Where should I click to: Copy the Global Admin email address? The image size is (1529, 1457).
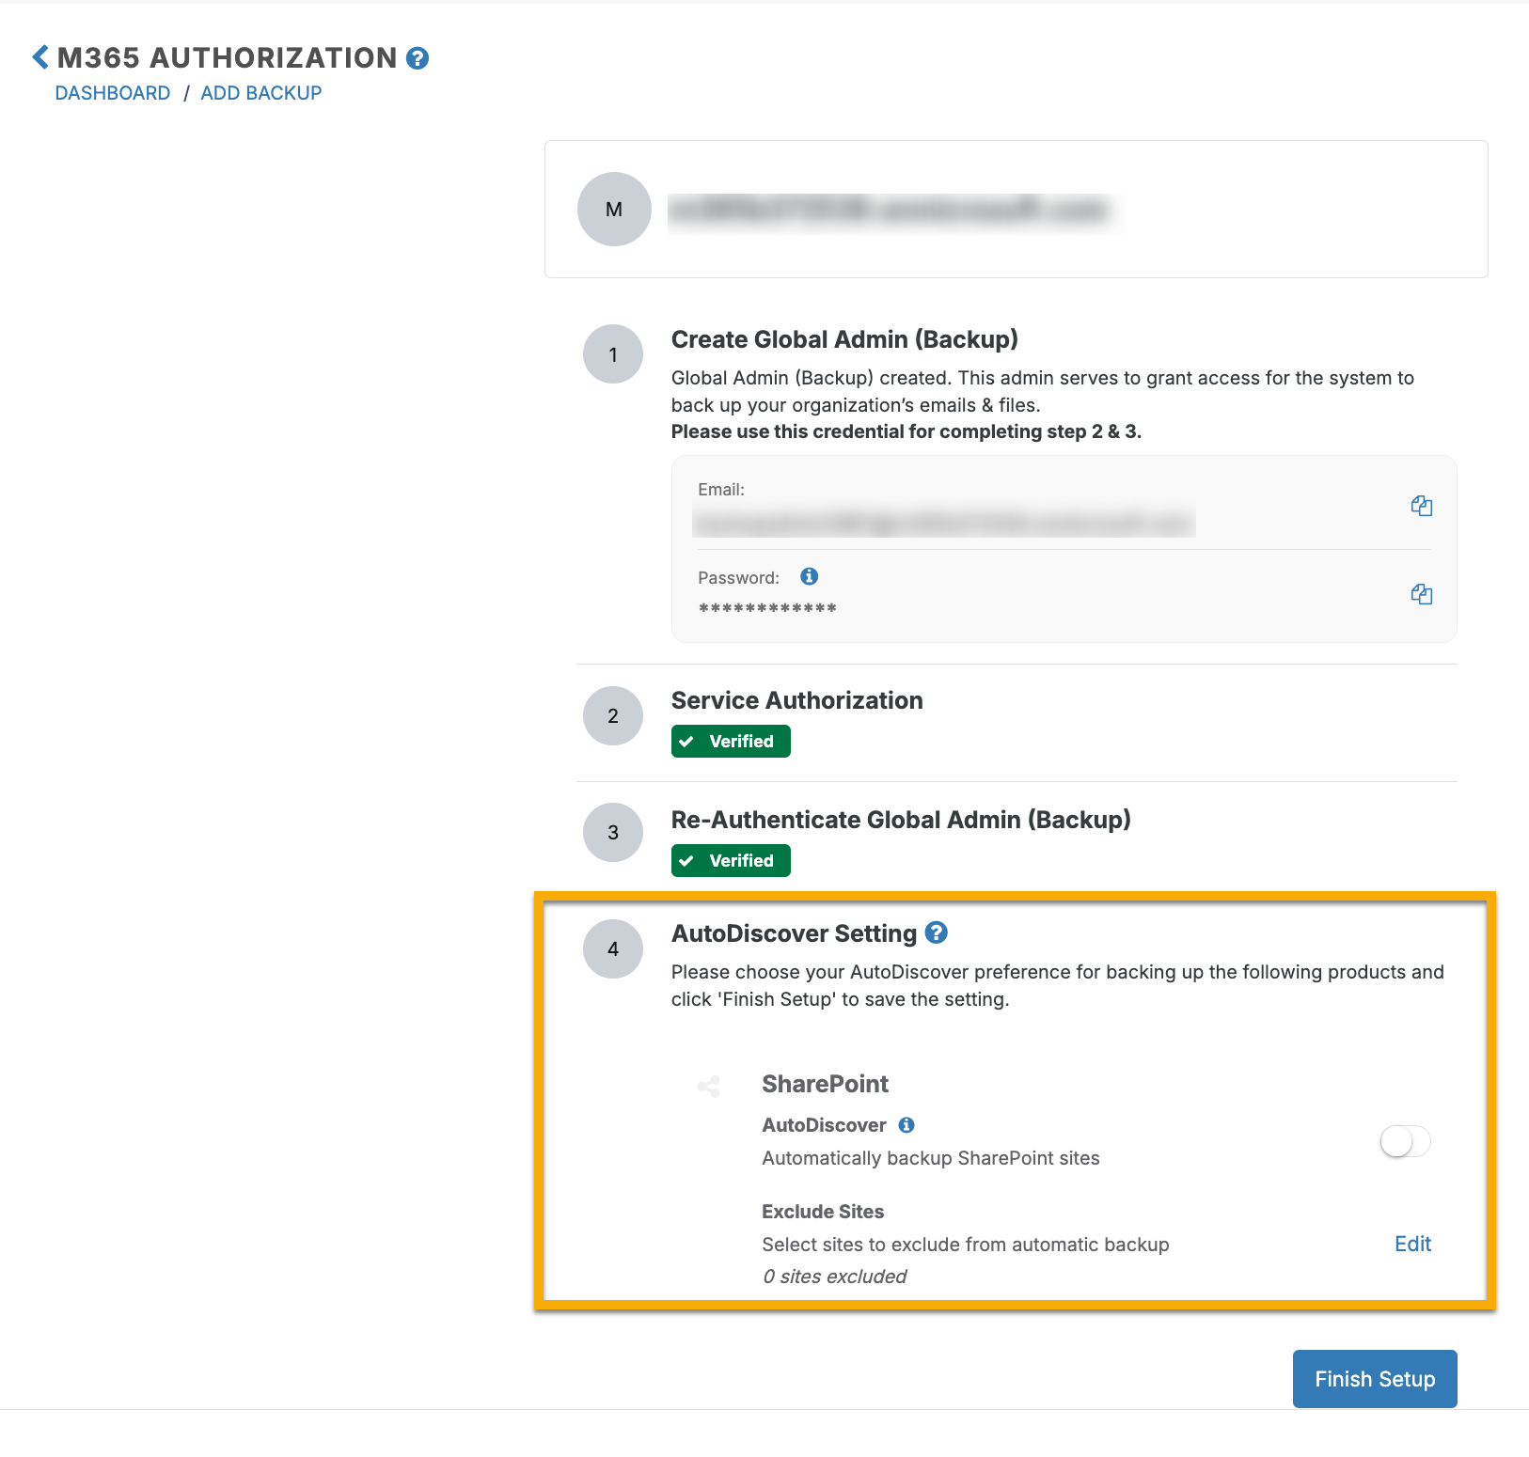(1421, 506)
